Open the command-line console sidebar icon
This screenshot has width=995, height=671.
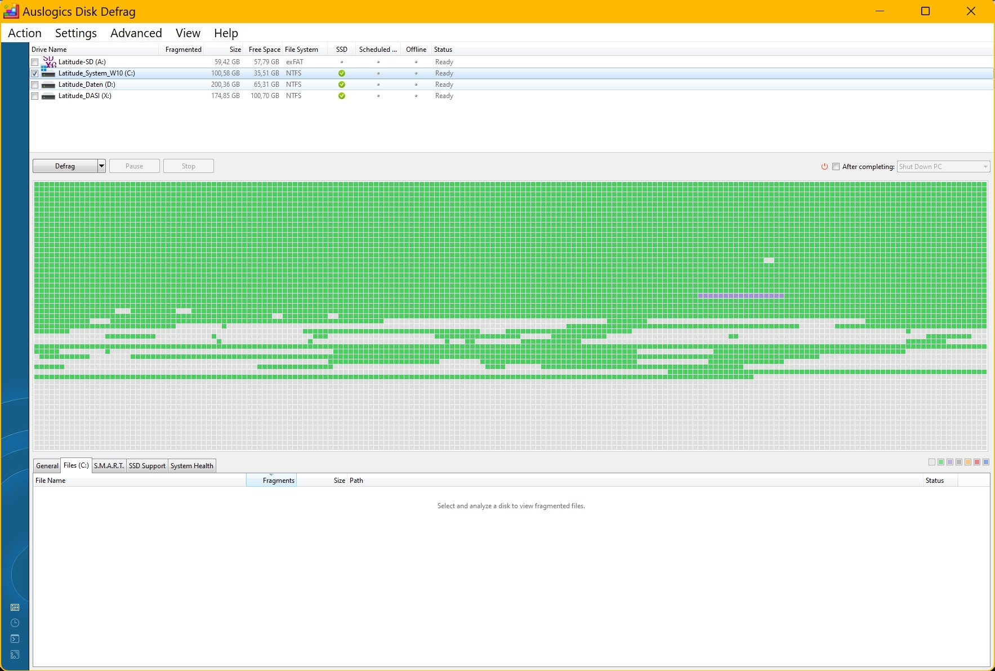click(15, 639)
